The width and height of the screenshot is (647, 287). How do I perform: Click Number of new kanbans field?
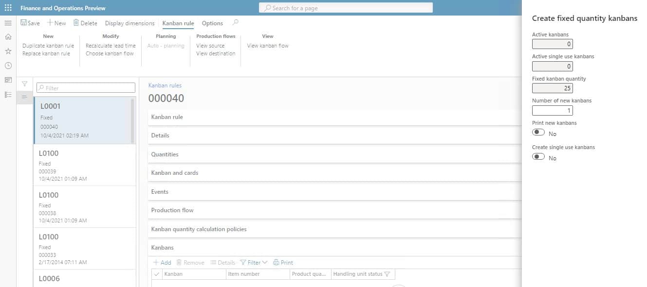click(x=553, y=110)
